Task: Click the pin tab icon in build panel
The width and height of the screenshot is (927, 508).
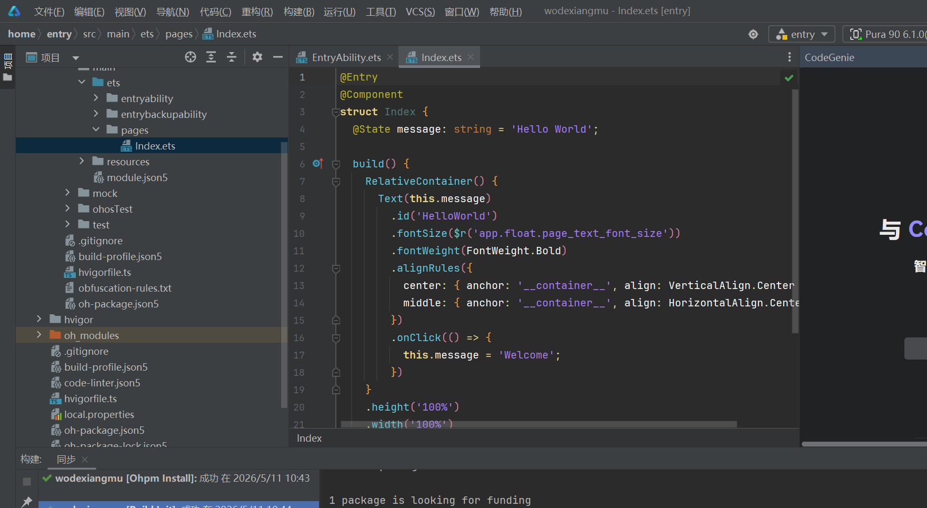Action: click(27, 502)
